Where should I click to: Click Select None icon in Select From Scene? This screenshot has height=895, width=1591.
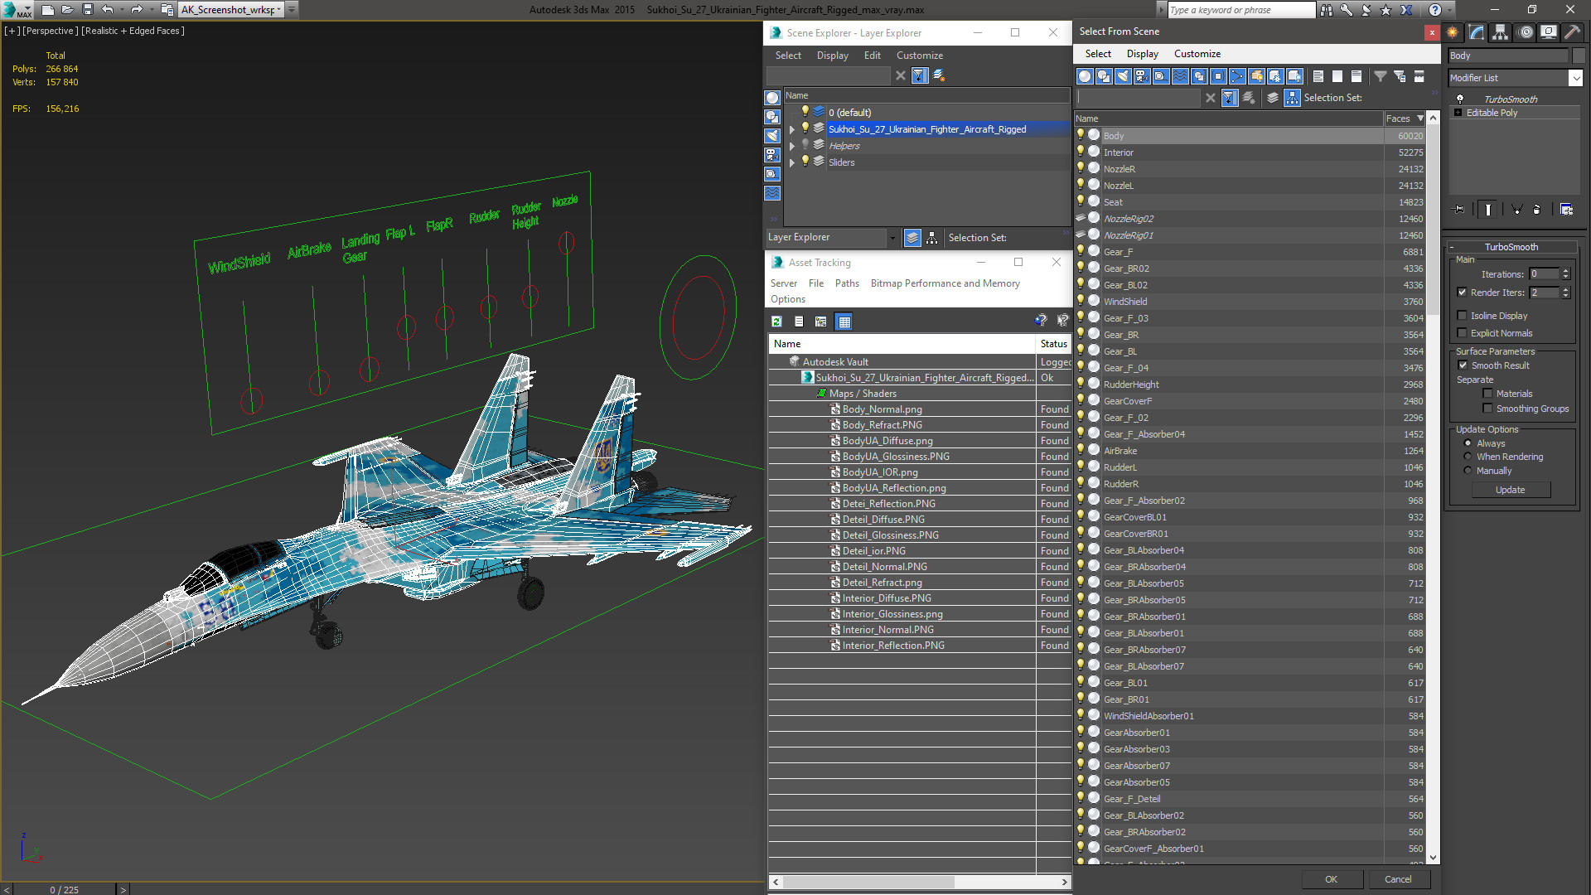pyautogui.click(x=1337, y=76)
